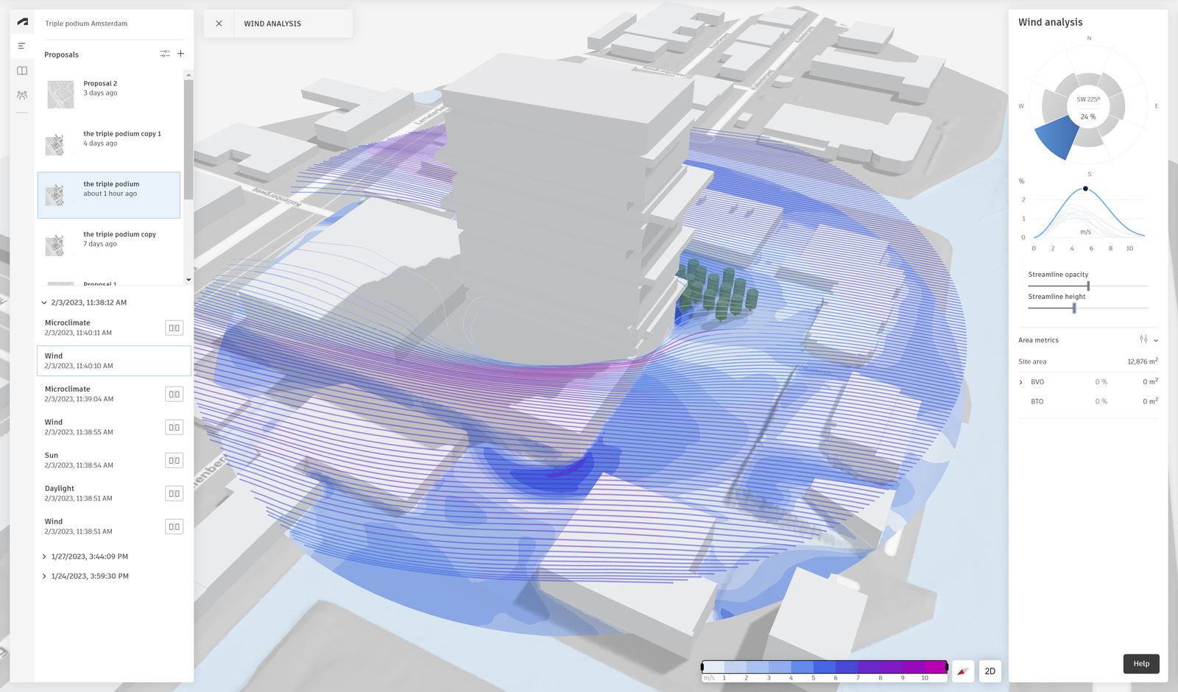Open the collaboration panel icon

(x=21, y=95)
